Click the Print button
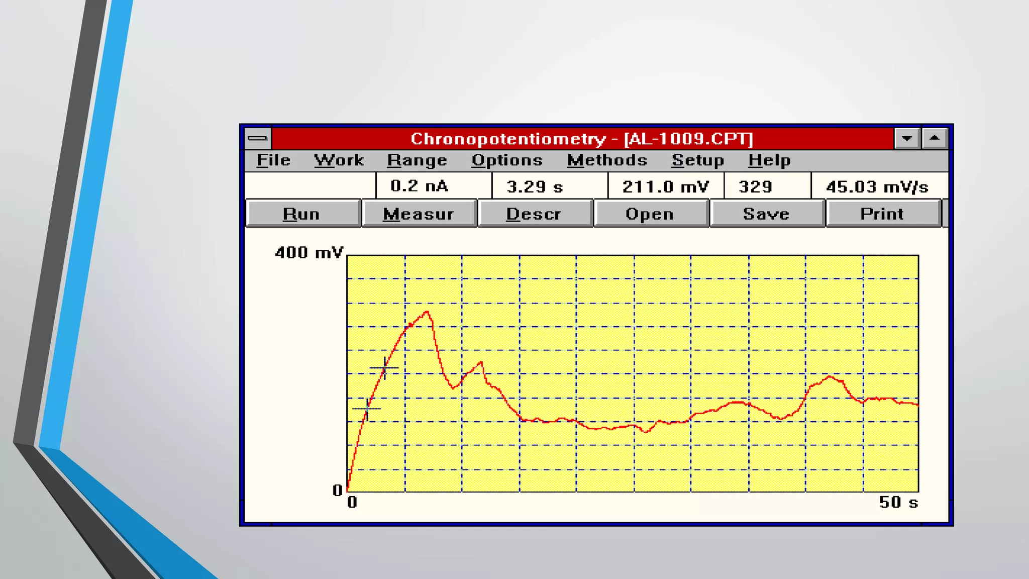The height and width of the screenshot is (579, 1029). [x=882, y=214]
